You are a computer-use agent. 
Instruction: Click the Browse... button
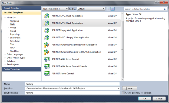(130, 88)
